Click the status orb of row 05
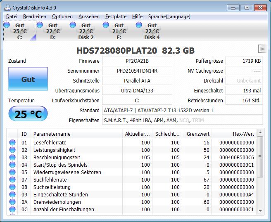Screen dimensions: 271x222 12,172
